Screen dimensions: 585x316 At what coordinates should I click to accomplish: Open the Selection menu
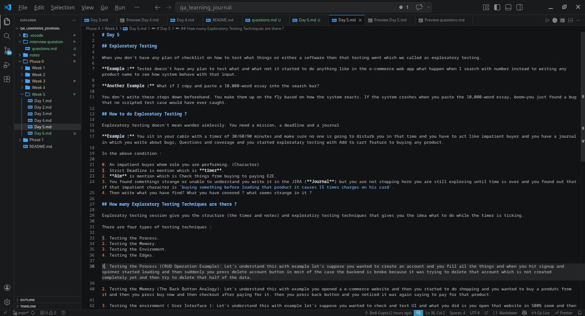pos(62,7)
